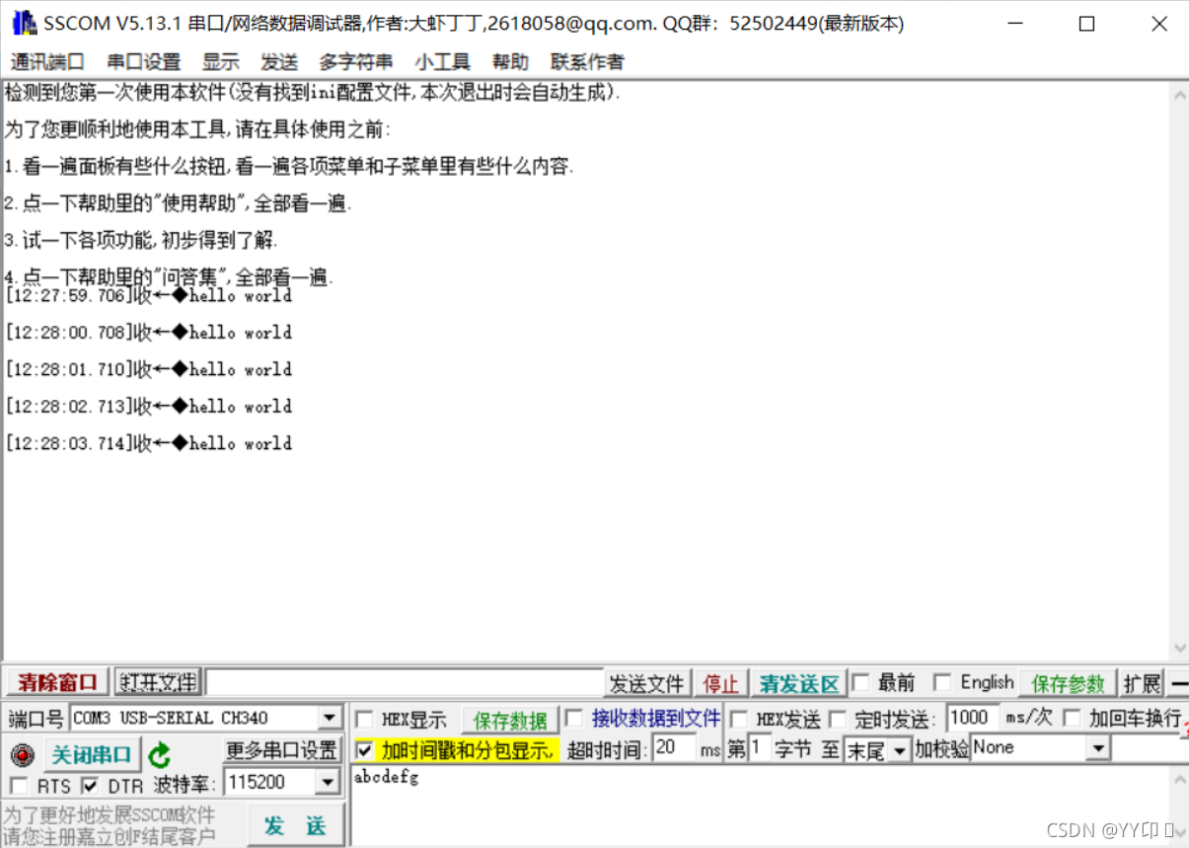Enable the HEX发送 checkbox
The height and width of the screenshot is (848, 1189).
coord(738,720)
